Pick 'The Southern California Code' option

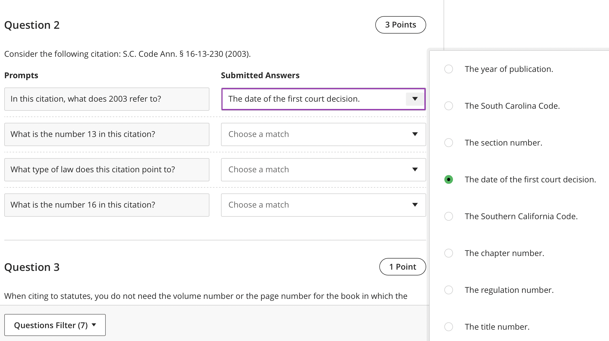[449, 216]
